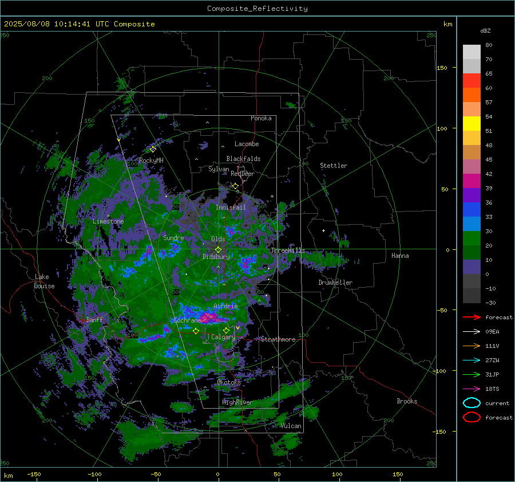Image resolution: width=515 pixels, height=482 pixels.
Task: Click the Stettler city label
Action: coord(334,166)
